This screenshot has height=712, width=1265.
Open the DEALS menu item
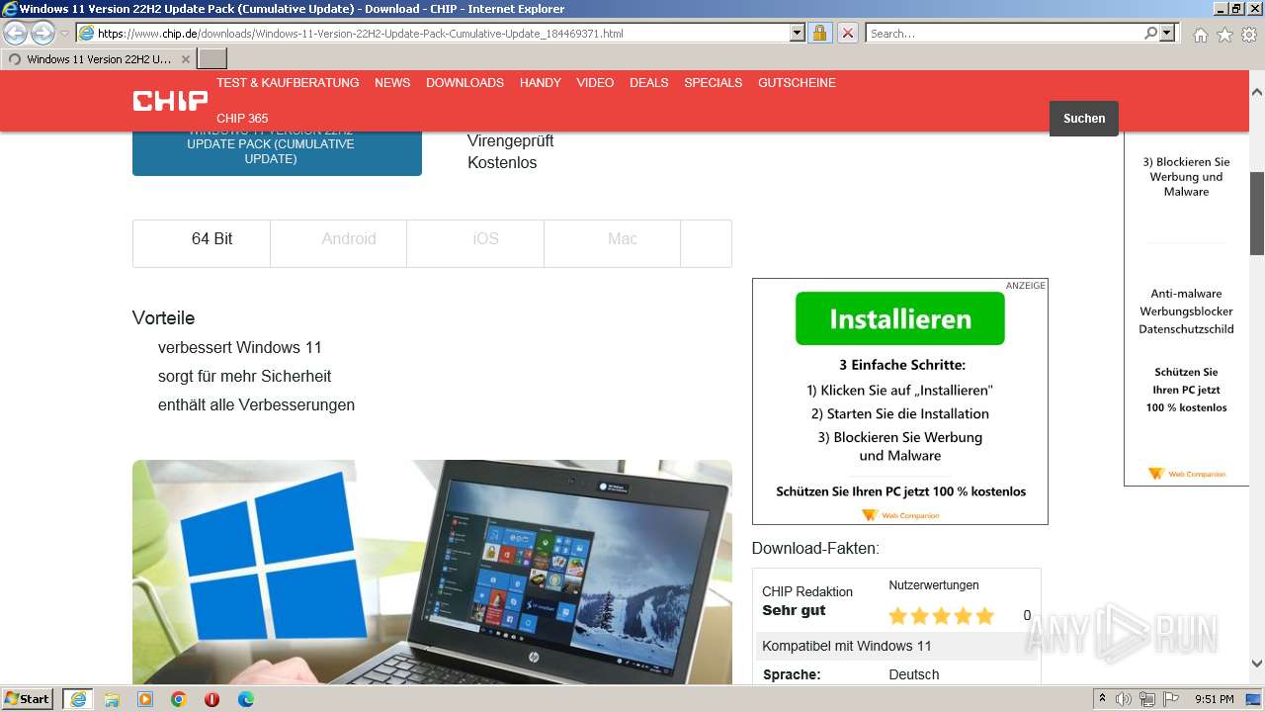(x=649, y=83)
